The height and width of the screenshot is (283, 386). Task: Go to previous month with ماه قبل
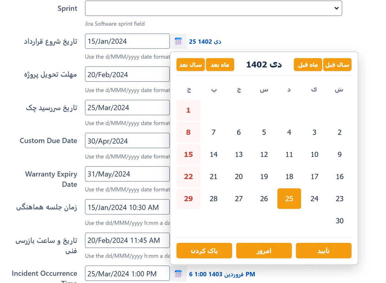(308, 65)
